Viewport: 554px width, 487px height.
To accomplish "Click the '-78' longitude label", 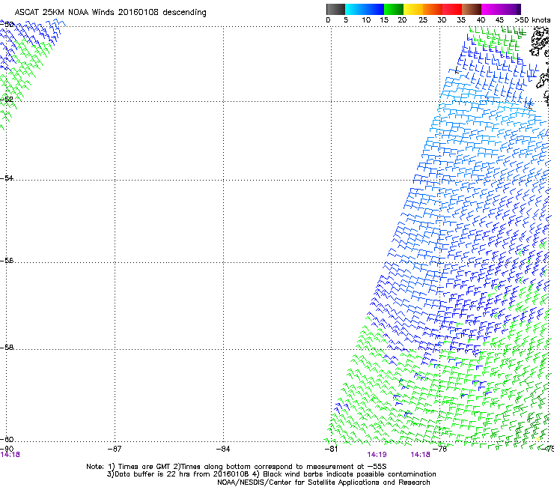I will pos(440,449).
